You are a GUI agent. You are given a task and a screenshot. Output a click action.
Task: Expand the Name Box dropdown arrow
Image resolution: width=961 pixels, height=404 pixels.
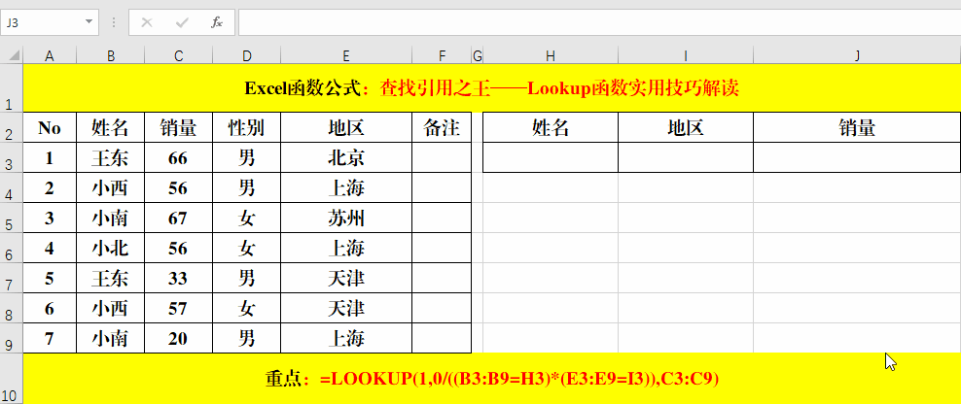[89, 22]
